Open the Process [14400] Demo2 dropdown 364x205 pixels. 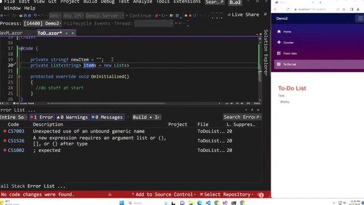pos(42,23)
